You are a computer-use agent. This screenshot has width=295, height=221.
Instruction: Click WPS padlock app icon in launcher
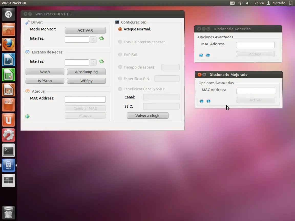[8, 165]
